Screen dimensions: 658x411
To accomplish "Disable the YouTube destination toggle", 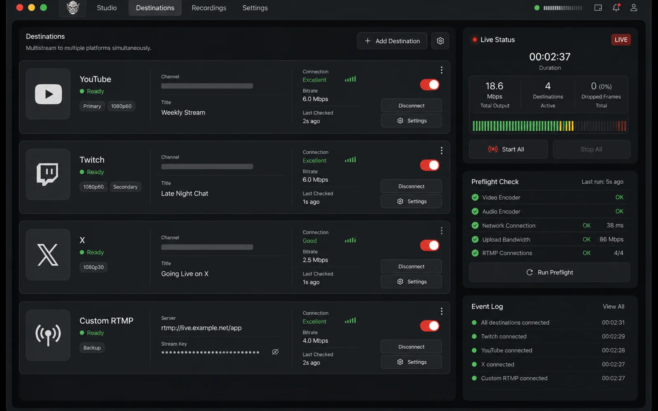I will (430, 85).
